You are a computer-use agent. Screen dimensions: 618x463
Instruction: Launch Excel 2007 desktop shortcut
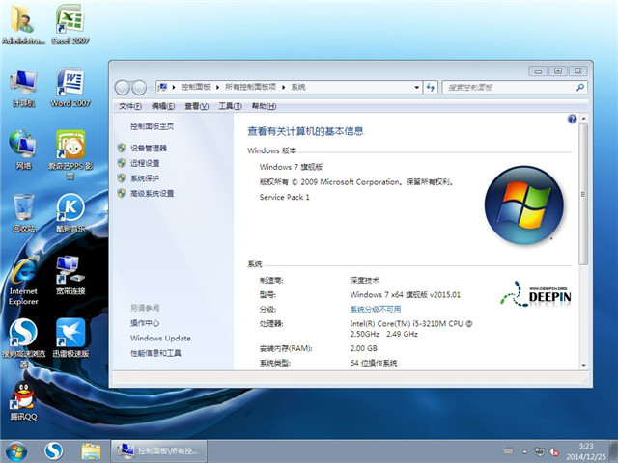tap(70, 23)
